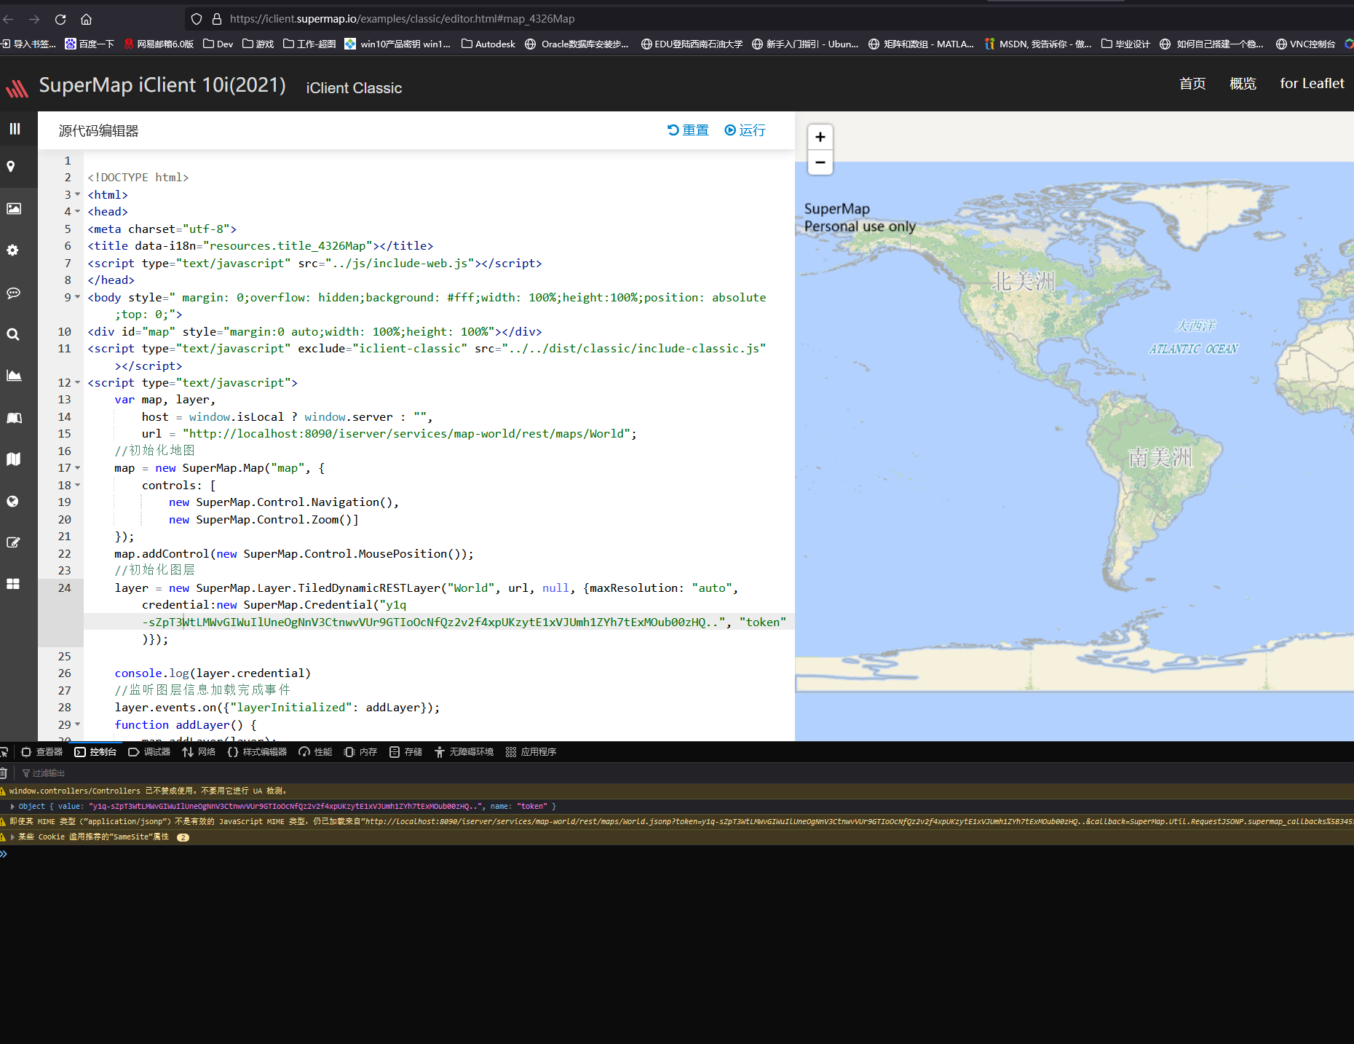Switch to the 性能 performance tab

tap(315, 752)
